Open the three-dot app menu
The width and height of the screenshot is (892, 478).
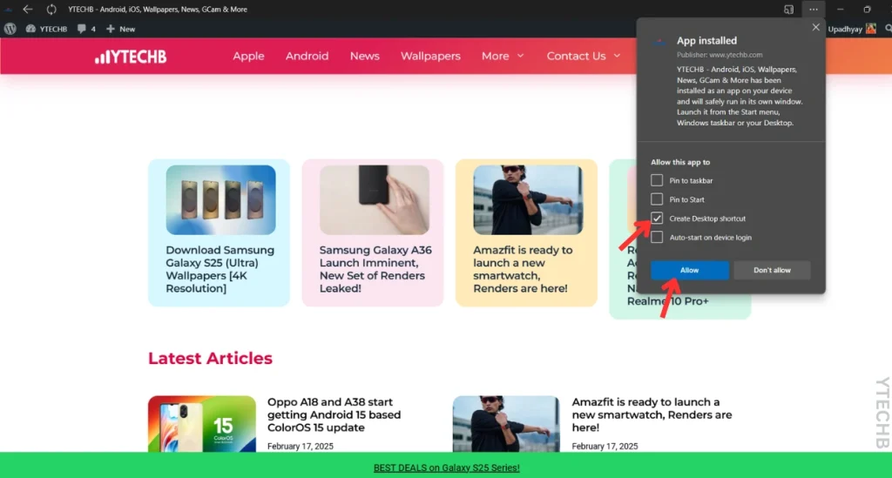(814, 9)
